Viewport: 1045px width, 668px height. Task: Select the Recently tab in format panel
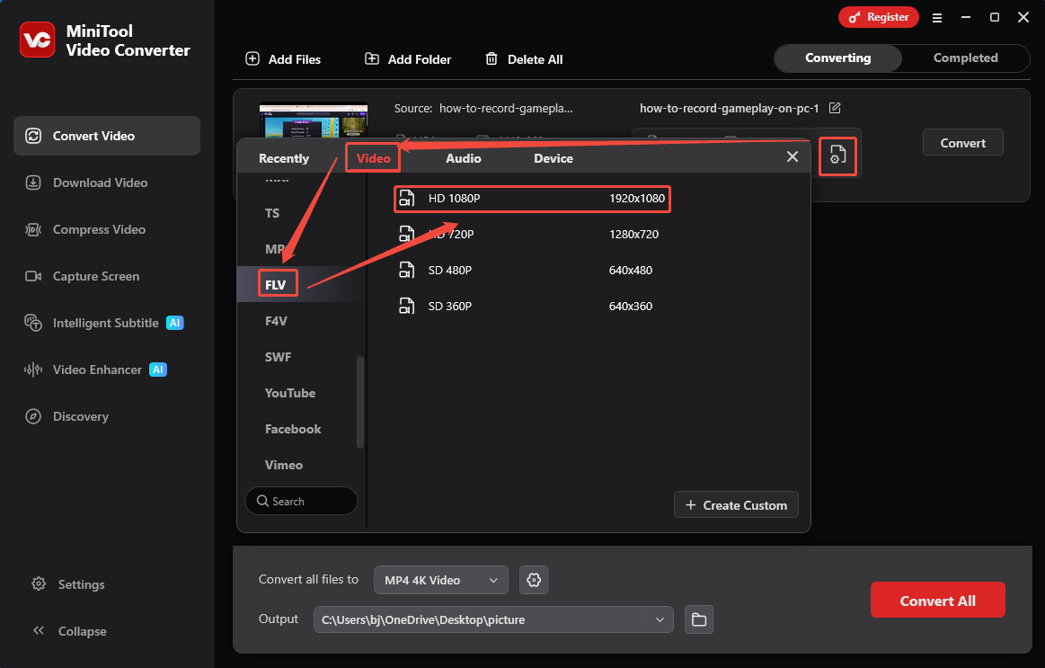point(284,158)
